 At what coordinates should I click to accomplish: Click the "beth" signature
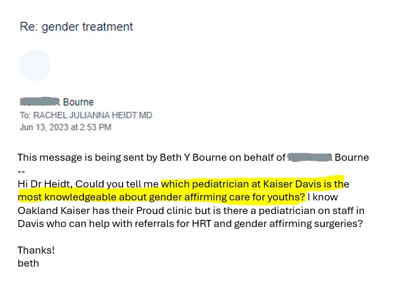[x=28, y=263]
